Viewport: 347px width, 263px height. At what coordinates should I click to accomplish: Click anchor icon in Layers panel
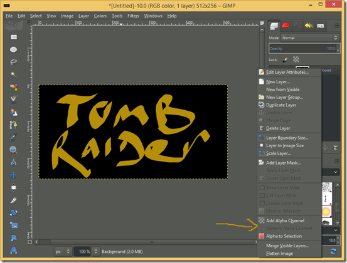click(325, 147)
